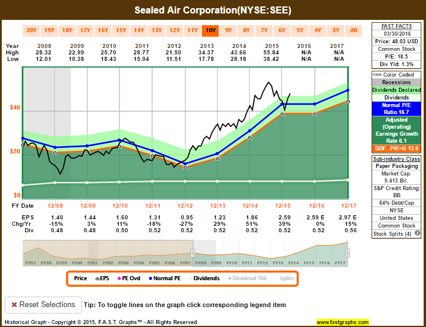
Task: Click FY17 in the overview timeline
Action: tap(340, 263)
